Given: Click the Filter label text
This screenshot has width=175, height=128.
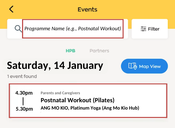Looking at the screenshot, I should 154,29.
